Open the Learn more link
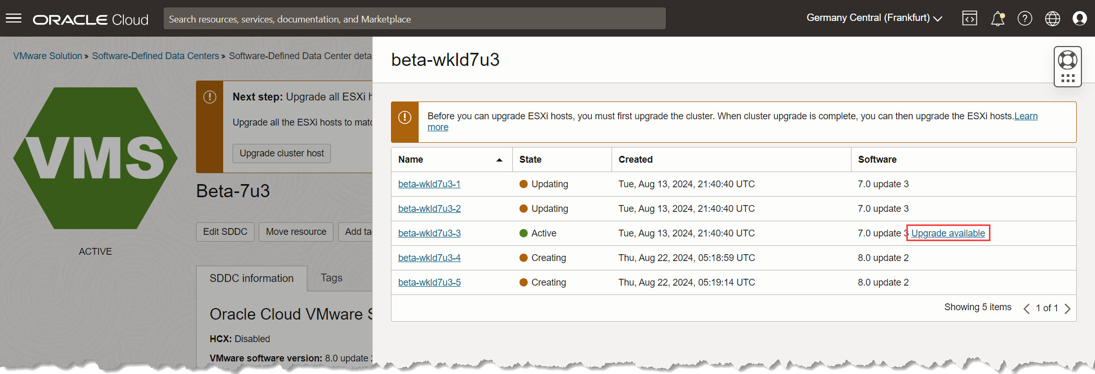 click(1025, 116)
